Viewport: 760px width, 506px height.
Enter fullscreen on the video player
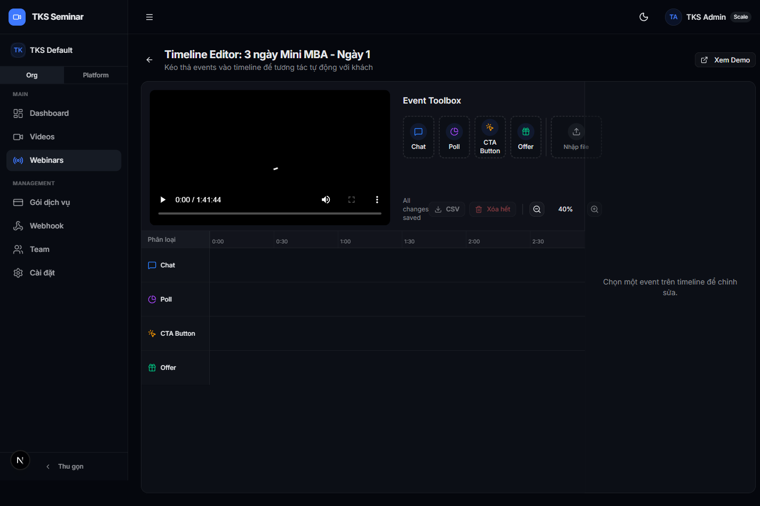(351, 200)
